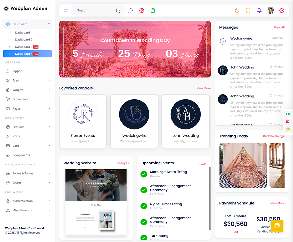Open the #goldenlehenga hashtag link
The height and width of the screenshot is (242, 293).
click(273, 136)
